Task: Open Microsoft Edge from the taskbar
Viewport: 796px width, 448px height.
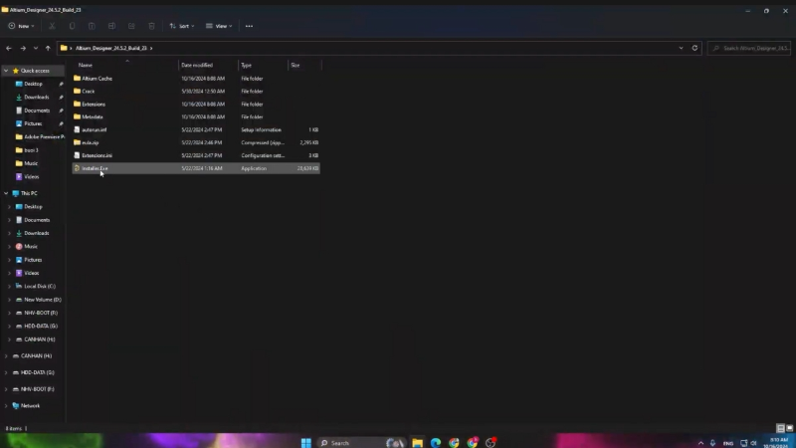Action: click(x=436, y=443)
